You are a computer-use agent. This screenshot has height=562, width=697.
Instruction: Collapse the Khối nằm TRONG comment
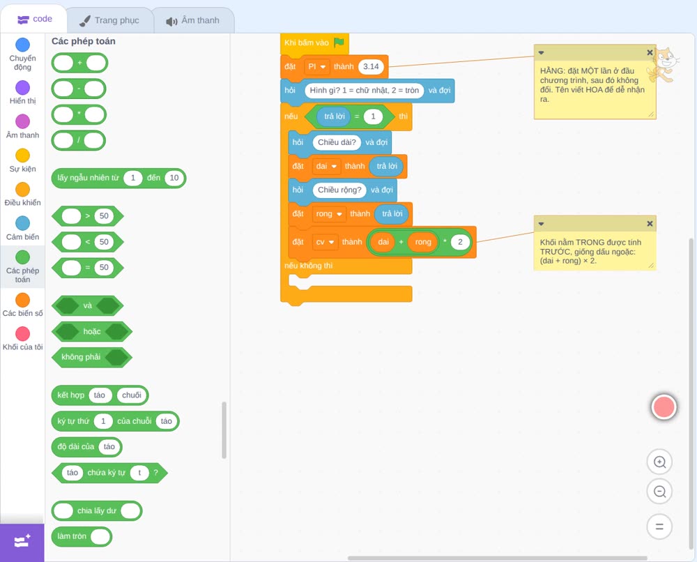[541, 224]
